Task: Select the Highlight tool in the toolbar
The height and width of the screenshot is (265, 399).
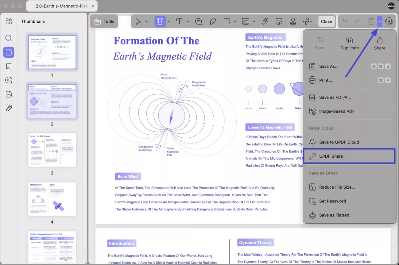Action: pyautogui.click(x=160, y=21)
